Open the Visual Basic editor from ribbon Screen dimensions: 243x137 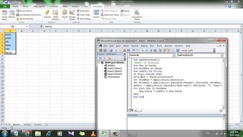4,15
